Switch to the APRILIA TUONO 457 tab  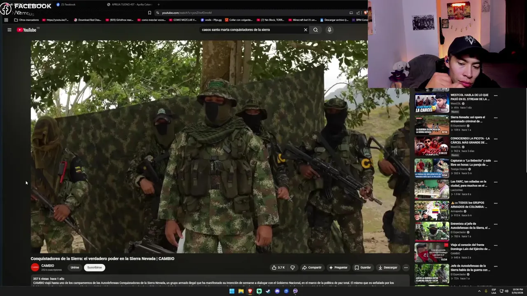129,5
